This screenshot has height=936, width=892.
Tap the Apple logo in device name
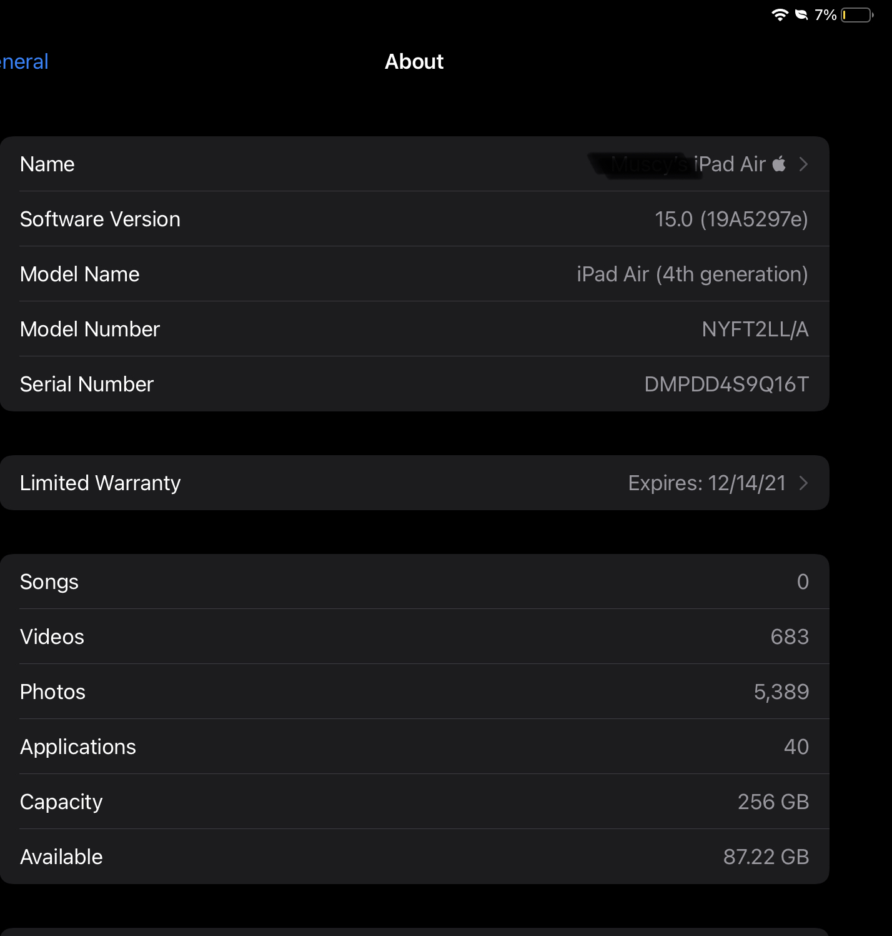779,164
